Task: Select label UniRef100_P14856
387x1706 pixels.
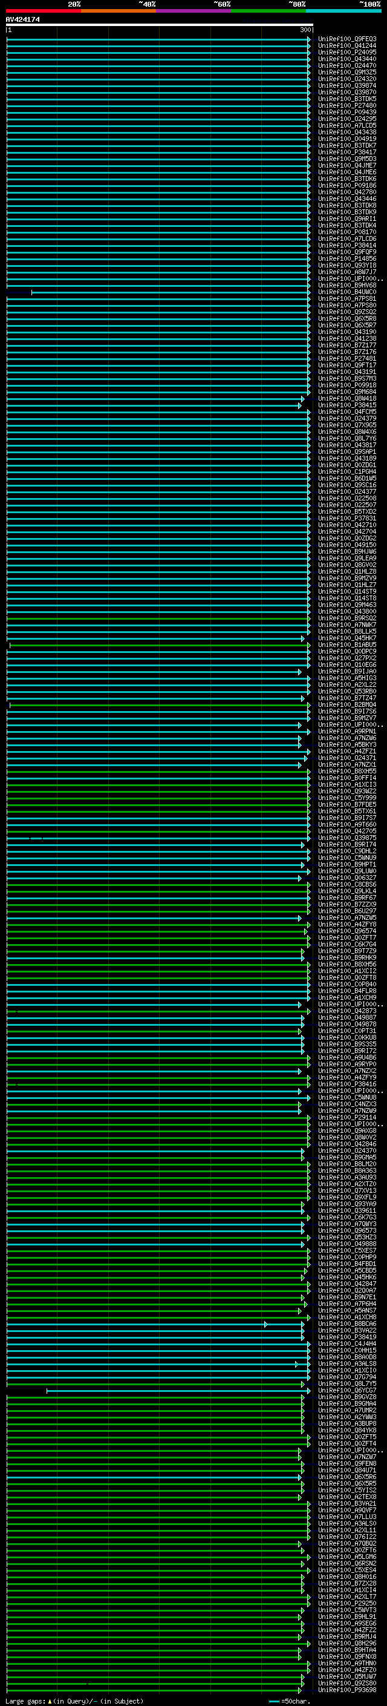Action: pos(347,258)
